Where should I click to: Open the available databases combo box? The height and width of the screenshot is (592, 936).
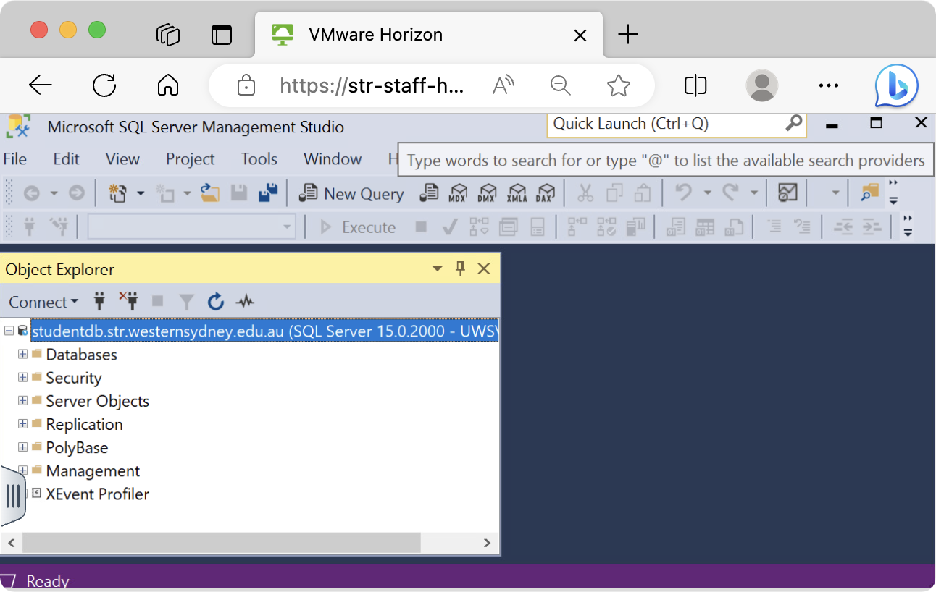click(x=192, y=227)
